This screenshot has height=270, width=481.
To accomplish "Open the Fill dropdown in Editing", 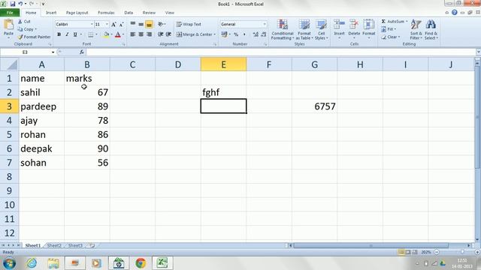I will click(389, 29).
